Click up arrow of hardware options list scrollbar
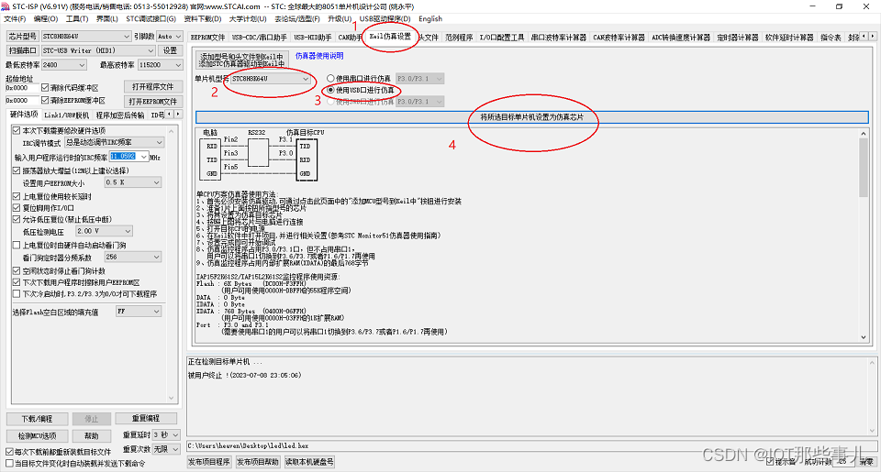Screen dimensions: 881x472 click(x=172, y=131)
